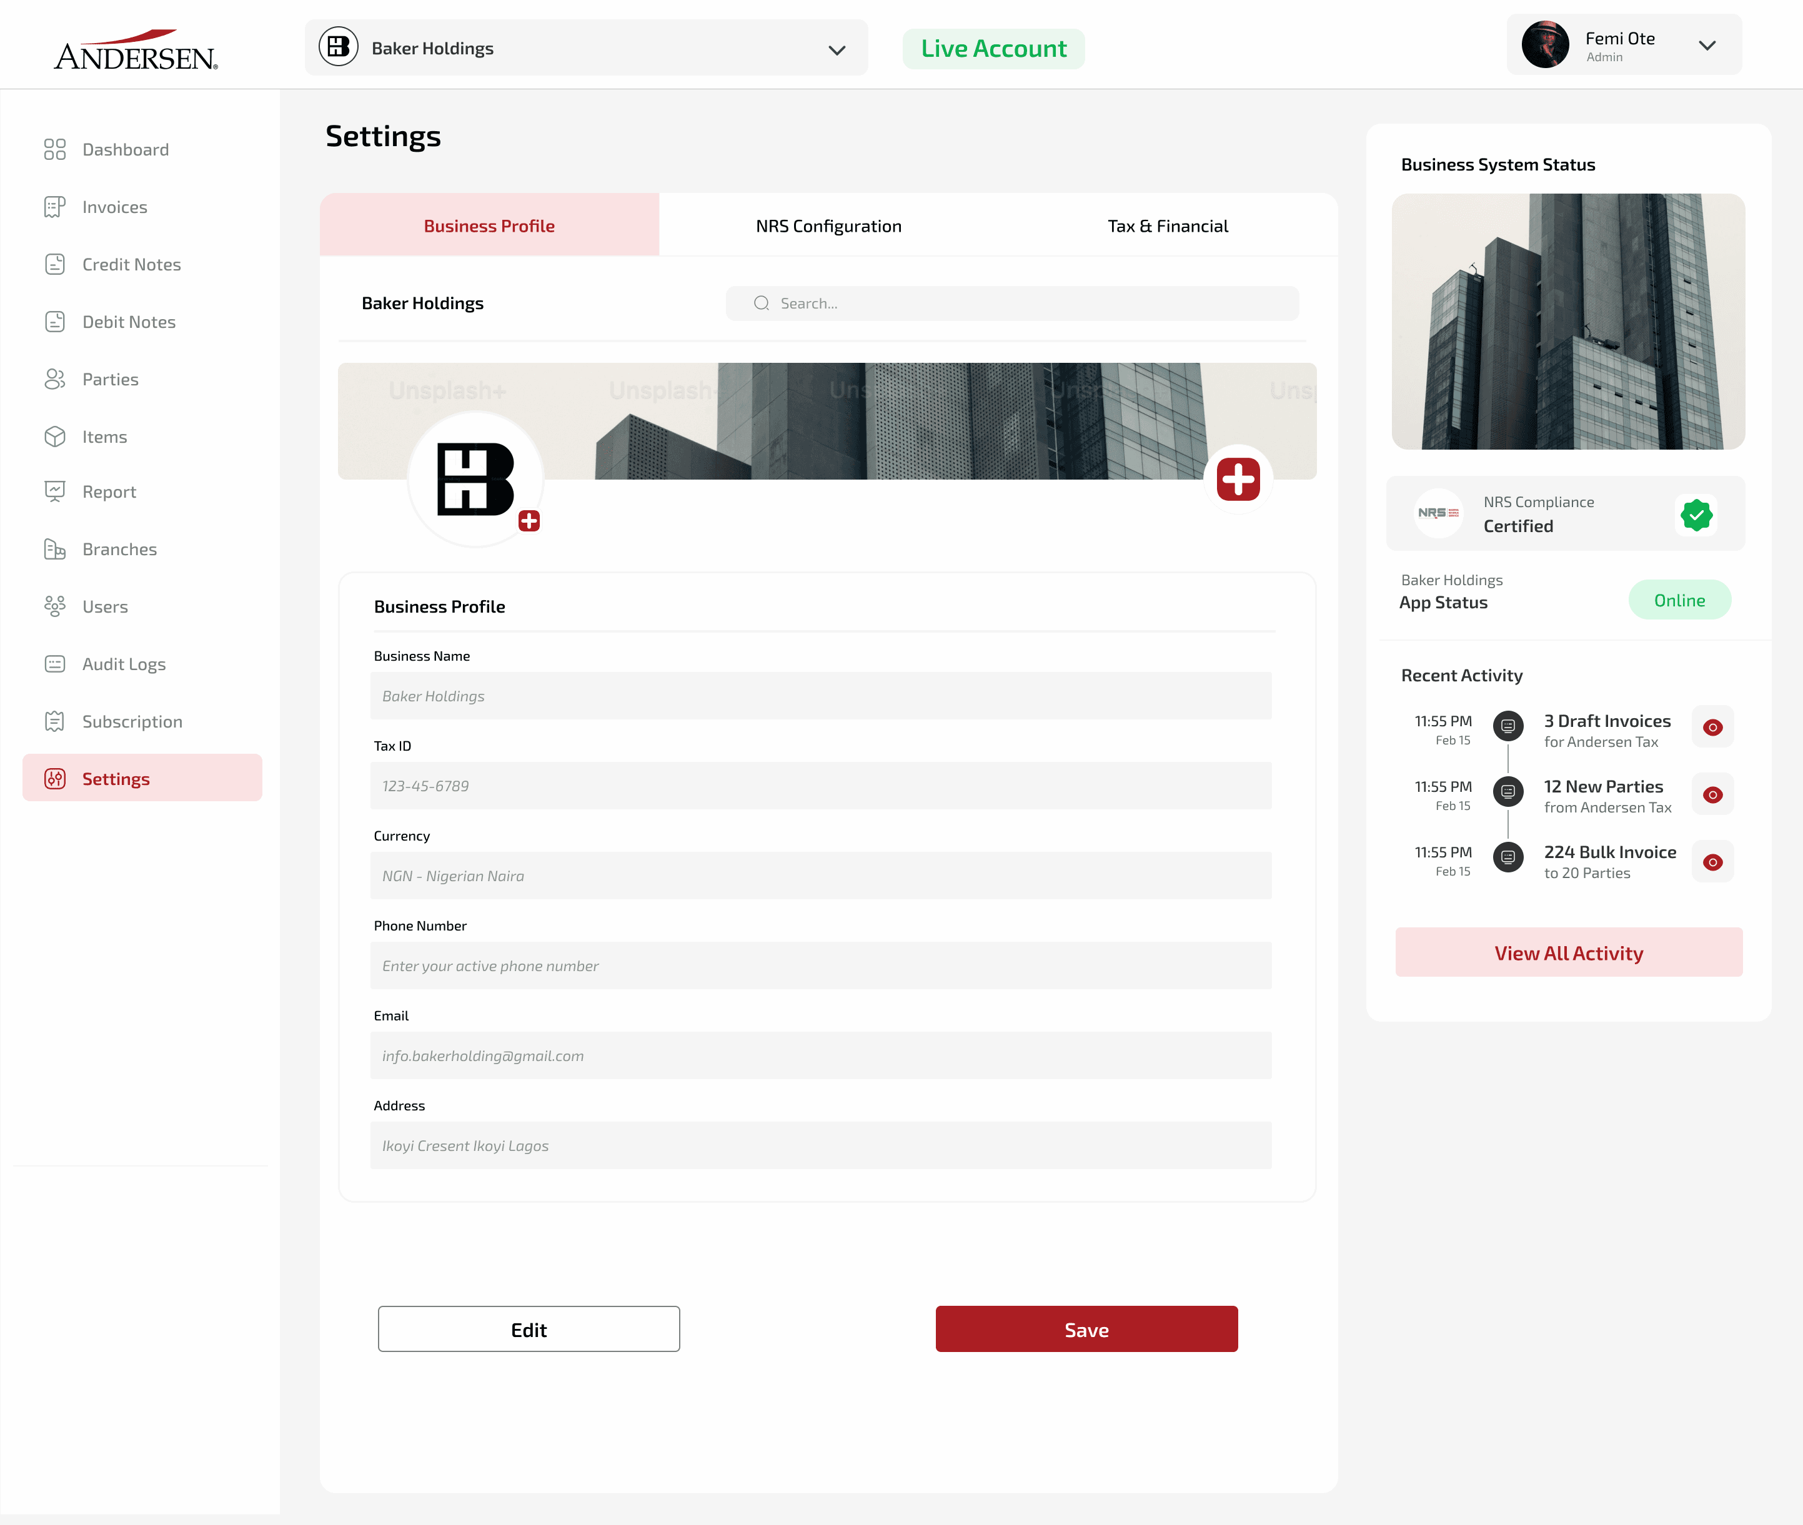1803x1525 pixels.
Task: Click the Baker Holdings logo in the header selector
Action: [338, 47]
